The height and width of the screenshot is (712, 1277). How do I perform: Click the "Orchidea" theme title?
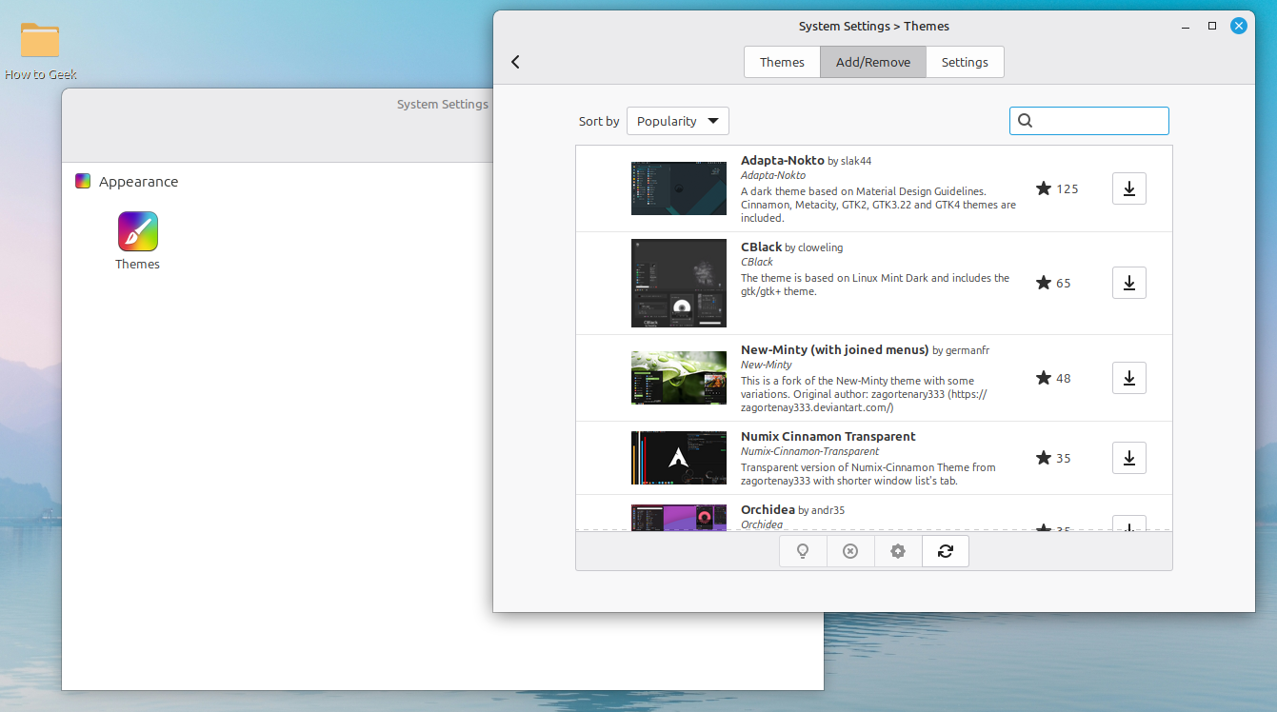[x=768, y=509]
